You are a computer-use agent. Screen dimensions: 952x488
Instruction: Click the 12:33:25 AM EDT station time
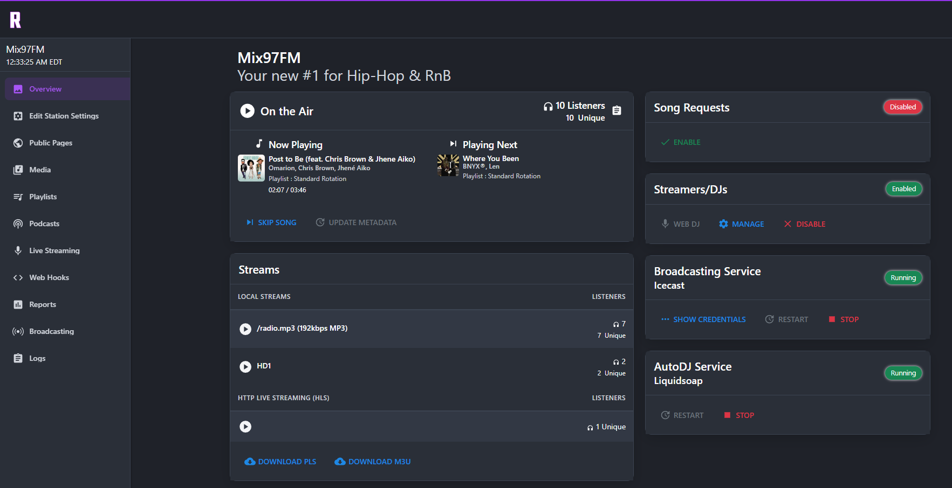tap(34, 62)
